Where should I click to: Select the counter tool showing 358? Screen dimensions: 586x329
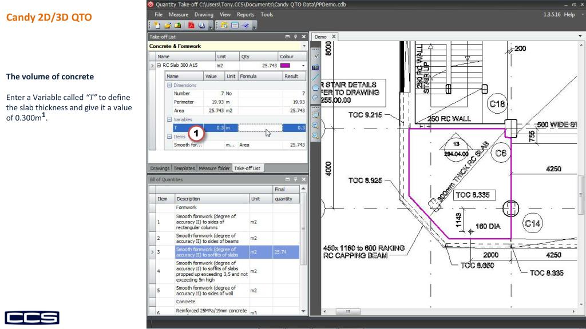coord(315,67)
